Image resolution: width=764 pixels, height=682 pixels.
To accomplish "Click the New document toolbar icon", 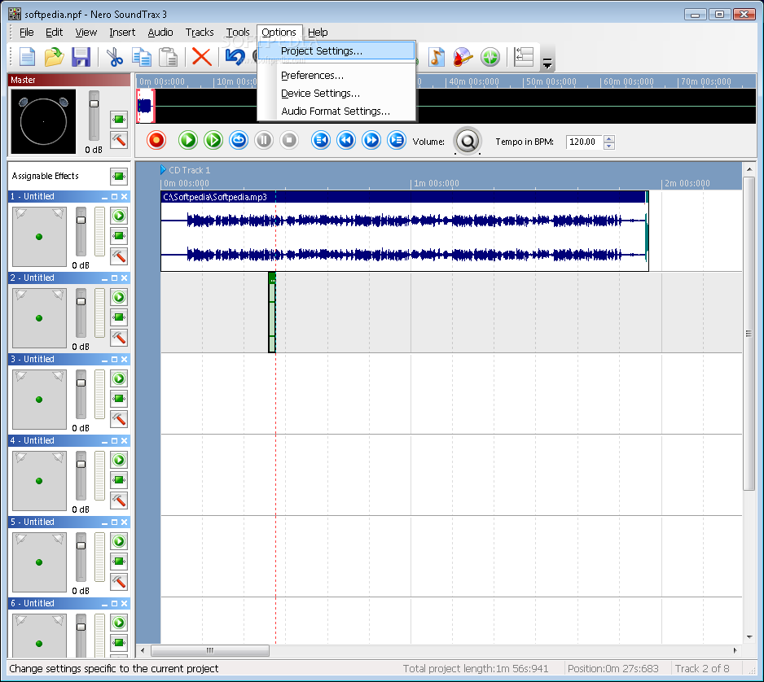I will [28, 57].
